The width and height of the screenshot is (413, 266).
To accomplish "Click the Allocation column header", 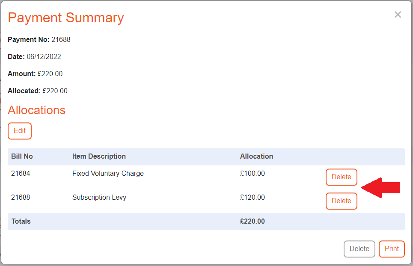I will pyautogui.click(x=256, y=156).
